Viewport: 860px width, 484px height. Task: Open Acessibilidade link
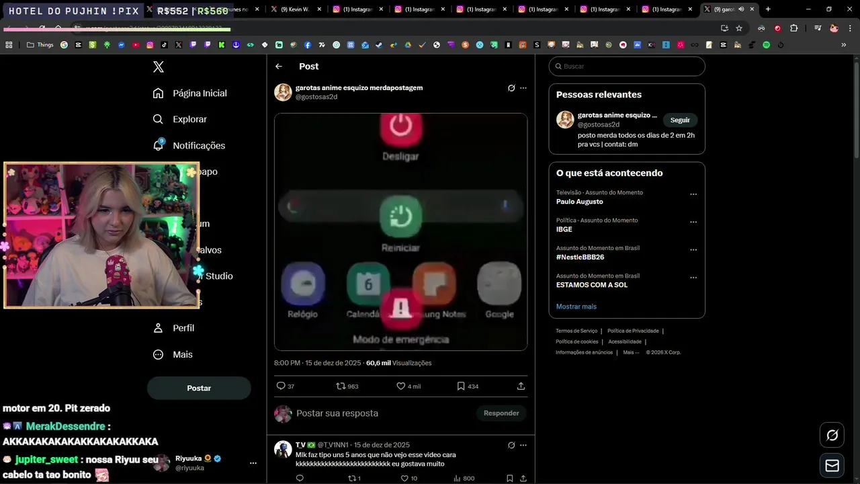(x=625, y=341)
